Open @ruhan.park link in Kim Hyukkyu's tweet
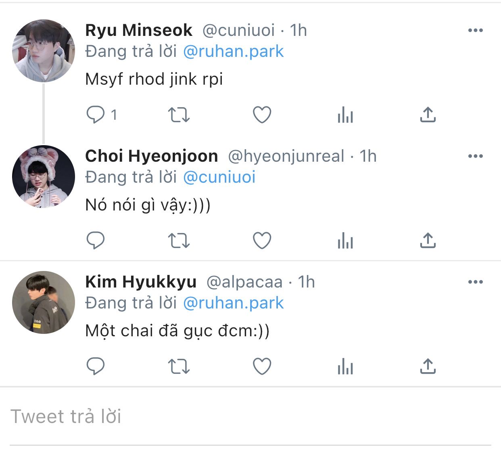Image resolution: width=501 pixels, height=450 pixels. [x=234, y=303]
